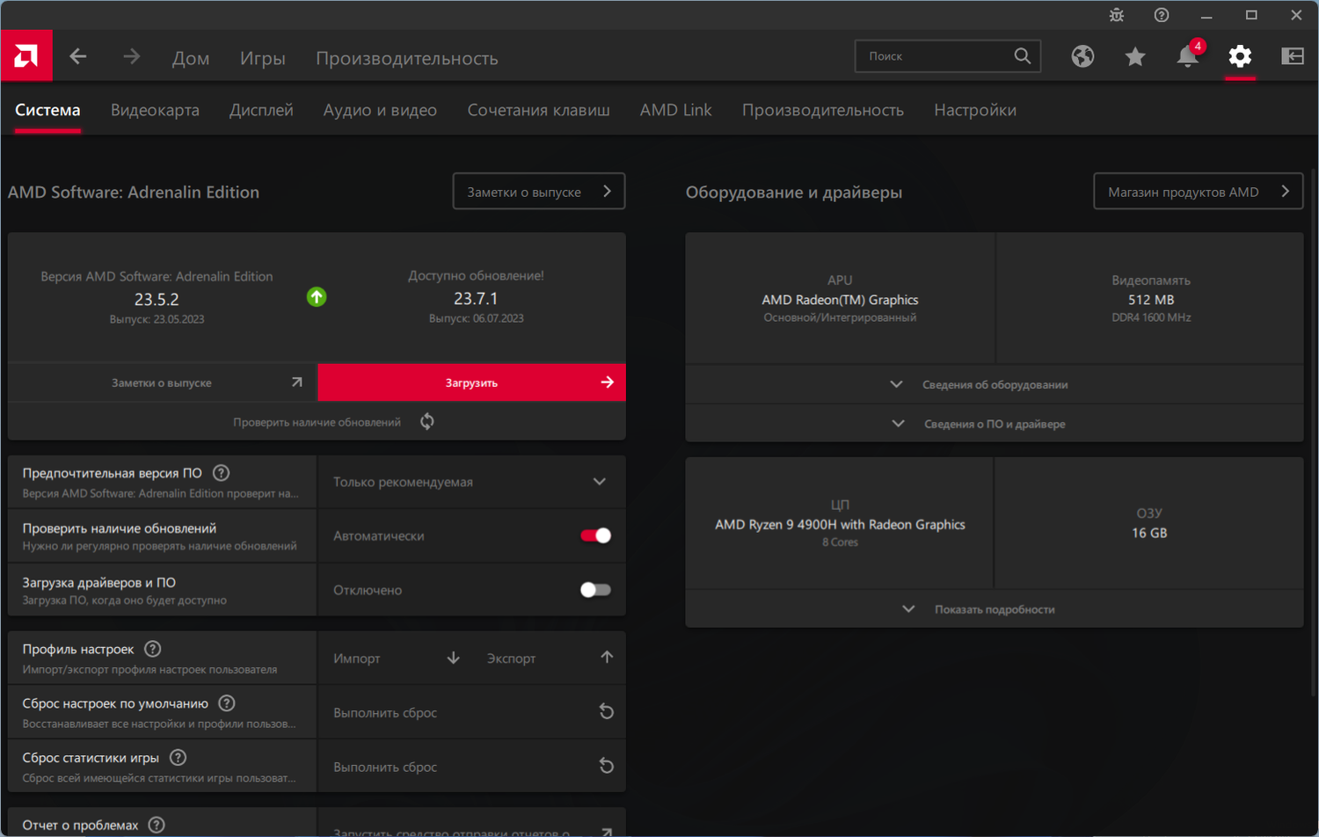This screenshot has height=837, width=1319.
Task: Open settings gear icon
Action: coord(1240,56)
